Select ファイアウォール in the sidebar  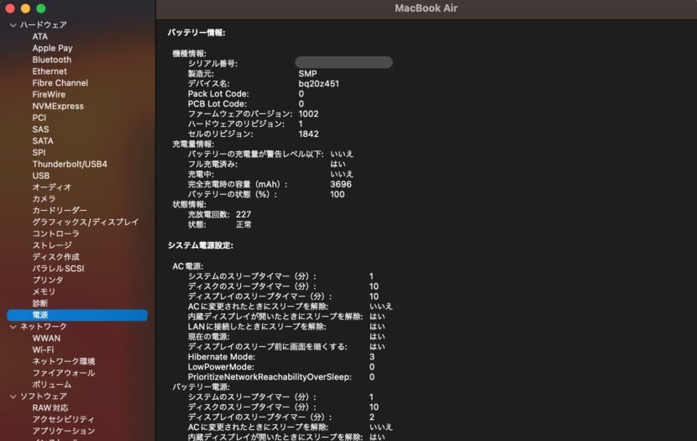[64, 373]
